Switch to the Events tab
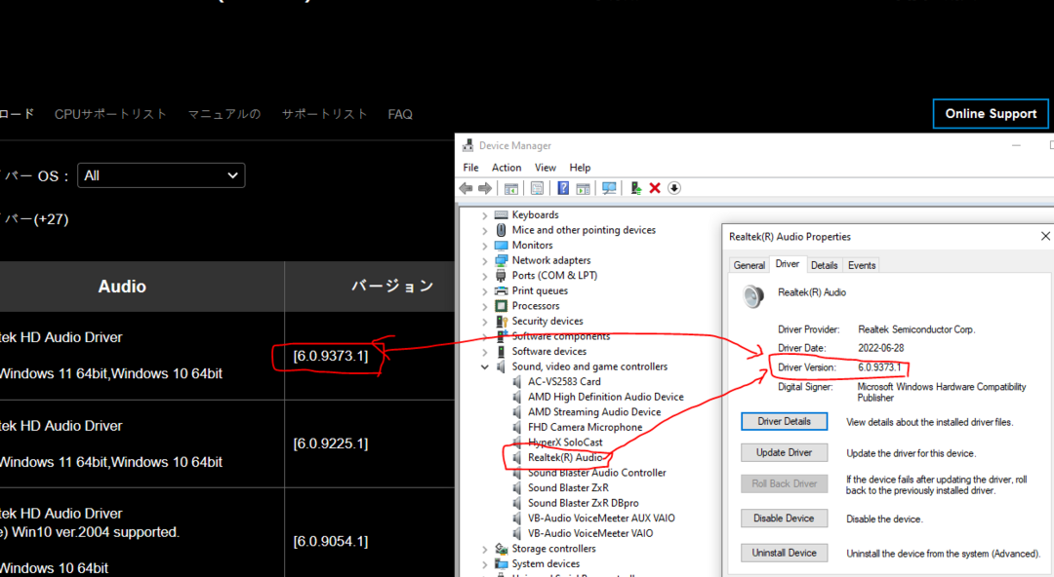This screenshot has height=577, width=1054. tap(861, 265)
